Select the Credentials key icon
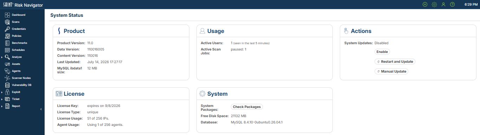480x135 pixels. point(7,29)
